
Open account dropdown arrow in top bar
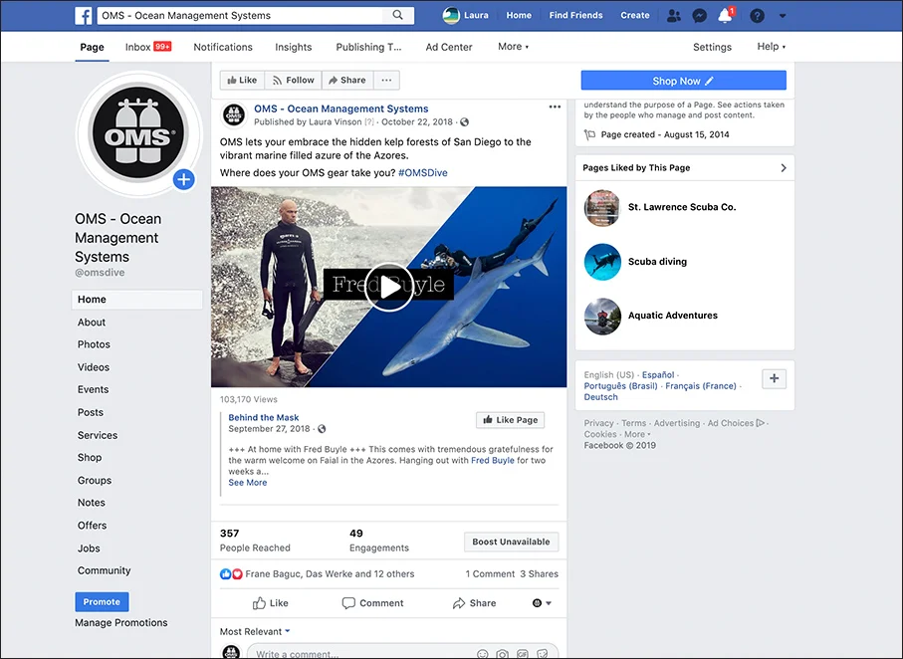pos(783,16)
